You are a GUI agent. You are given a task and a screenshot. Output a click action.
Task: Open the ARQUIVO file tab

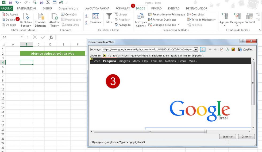tap(6, 8)
